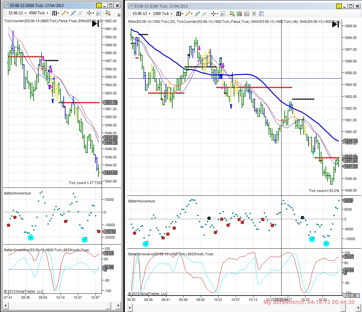Open zoom frame tool in 1500 Tick window

coord(223,14)
